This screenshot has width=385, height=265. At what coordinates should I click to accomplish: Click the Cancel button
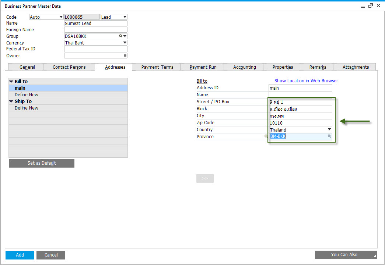[x=51, y=255]
